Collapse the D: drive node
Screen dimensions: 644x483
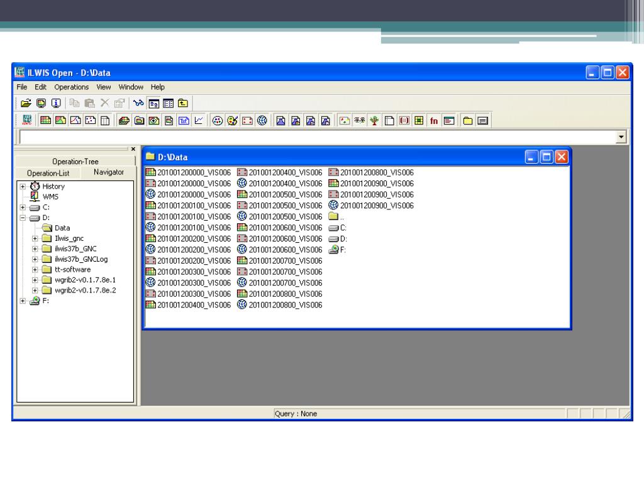pyautogui.click(x=23, y=218)
